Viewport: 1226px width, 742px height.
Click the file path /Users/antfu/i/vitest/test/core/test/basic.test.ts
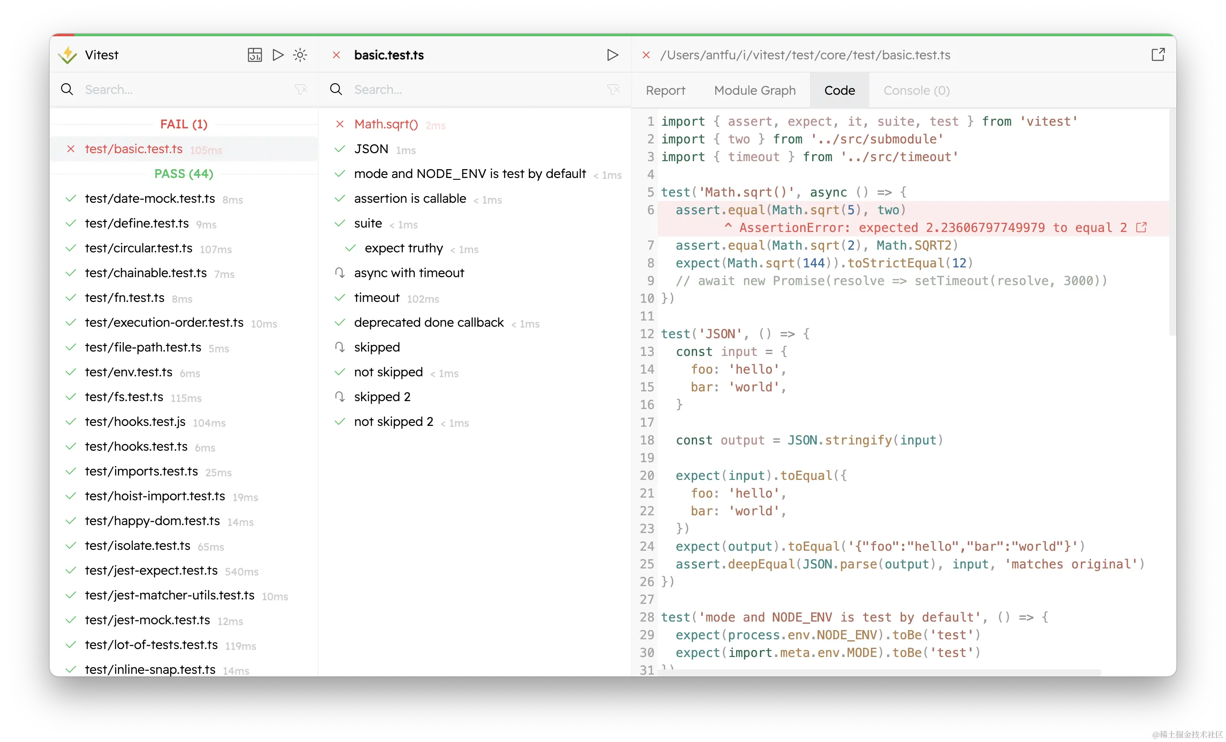pos(805,55)
